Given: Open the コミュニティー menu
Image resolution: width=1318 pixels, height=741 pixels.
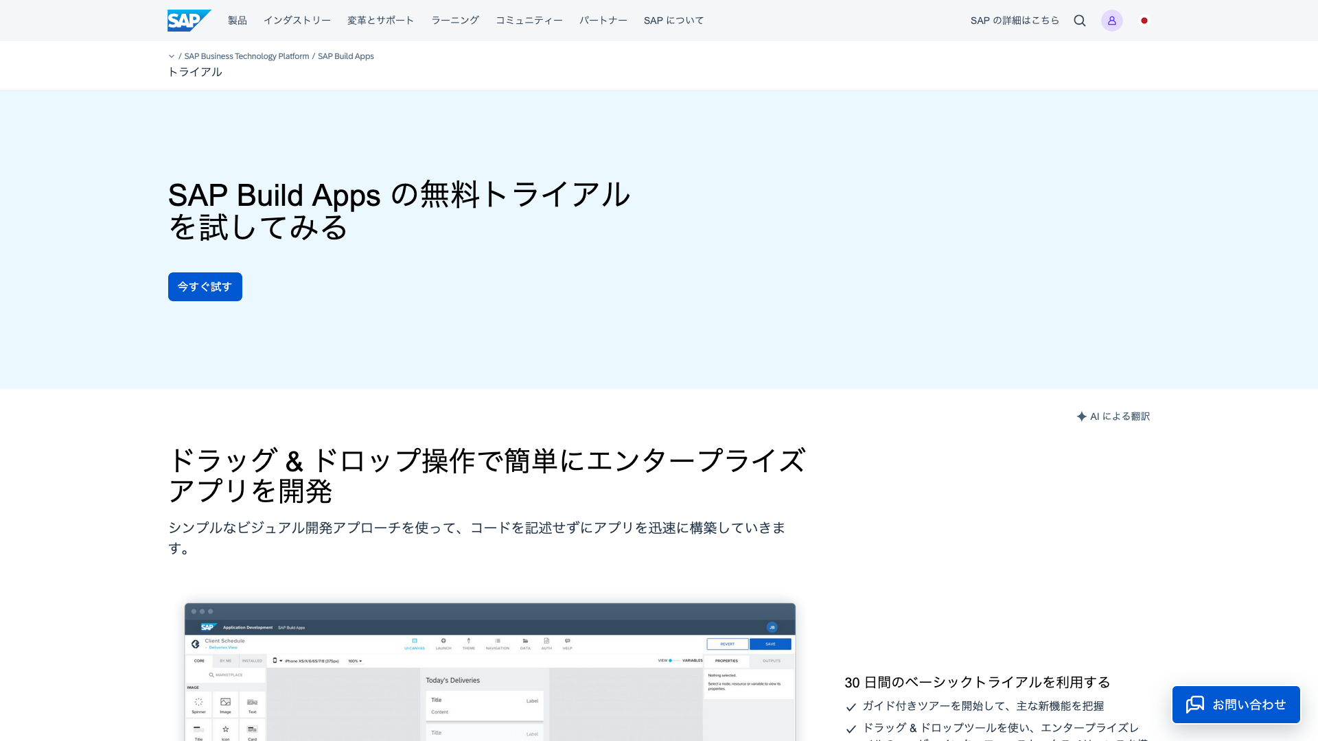Looking at the screenshot, I should tap(529, 21).
